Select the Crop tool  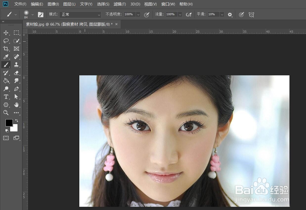(x=6, y=49)
